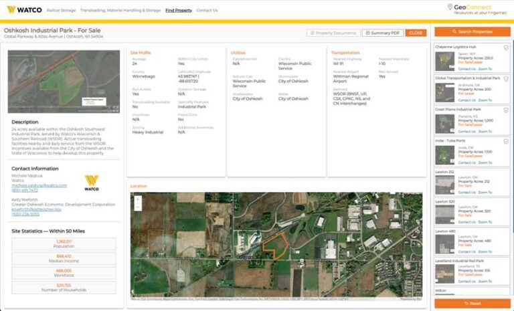Screen dimensions: 514x311
Task: Click the Winnebago county value
Action: pos(144,76)
